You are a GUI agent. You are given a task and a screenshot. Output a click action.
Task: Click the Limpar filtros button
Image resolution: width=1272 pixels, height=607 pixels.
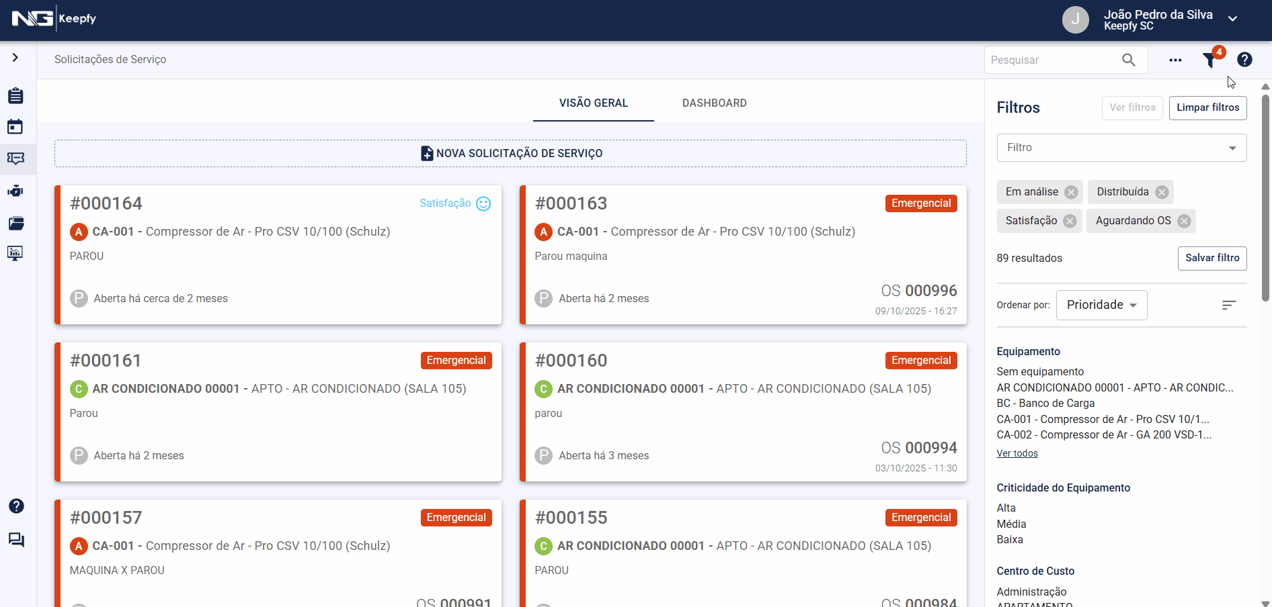(x=1207, y=108)
